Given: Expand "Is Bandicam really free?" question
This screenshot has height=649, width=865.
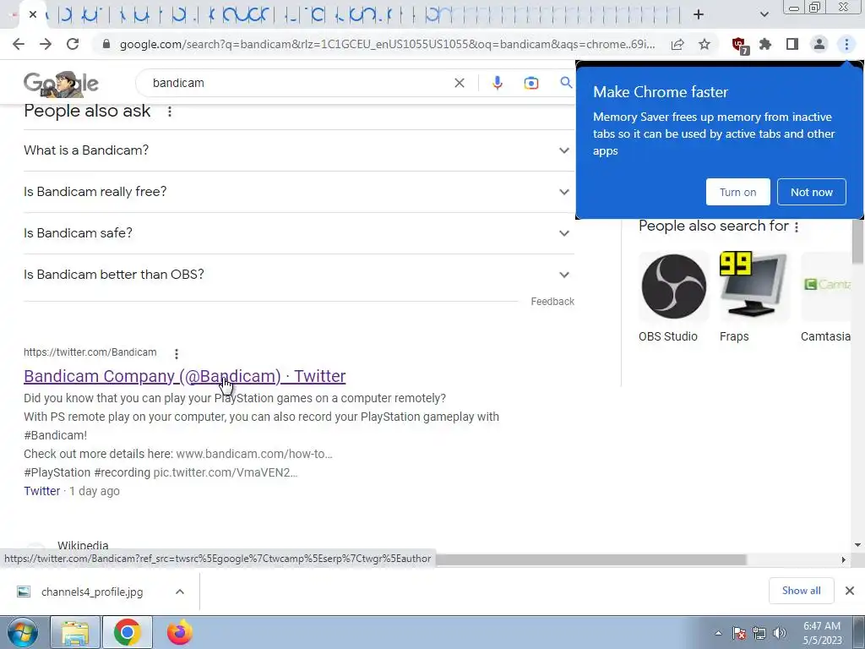Looking at the screenshot, I should [x=298, y=192].
